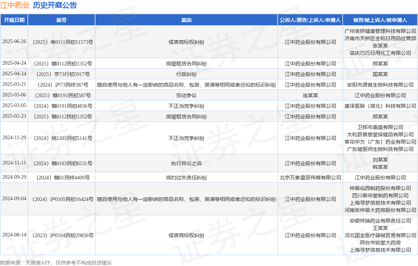
Task: Click the date 2025-06-26
Action: coord(14,42)
